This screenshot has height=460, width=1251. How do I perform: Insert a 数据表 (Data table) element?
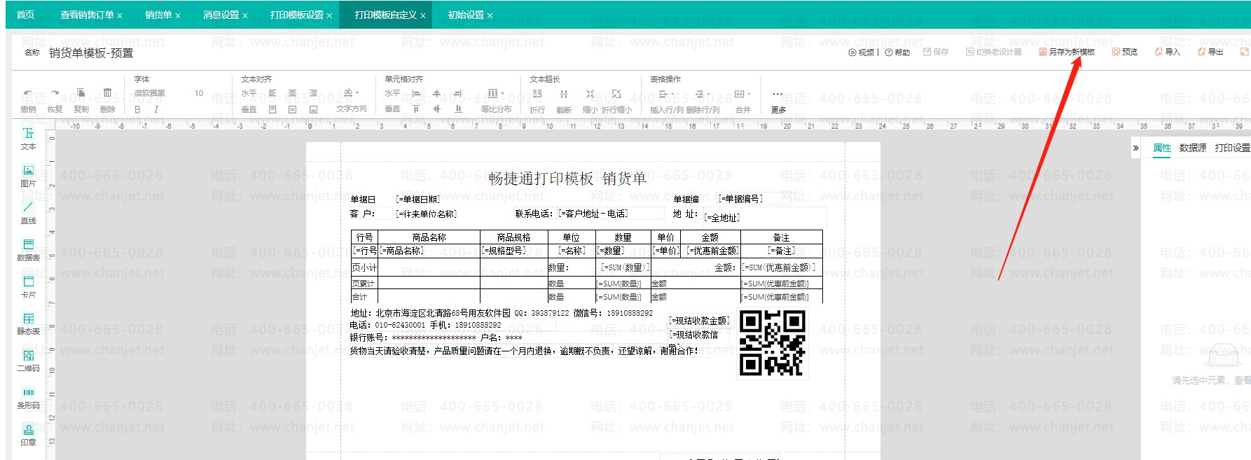point(28,249)
